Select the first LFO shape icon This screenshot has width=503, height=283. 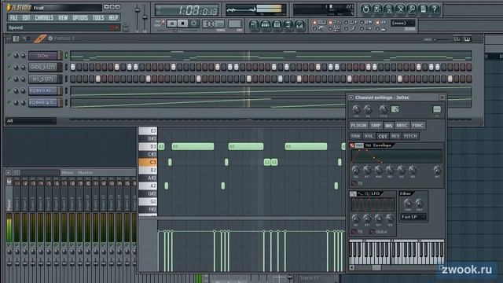coord(353,194)
